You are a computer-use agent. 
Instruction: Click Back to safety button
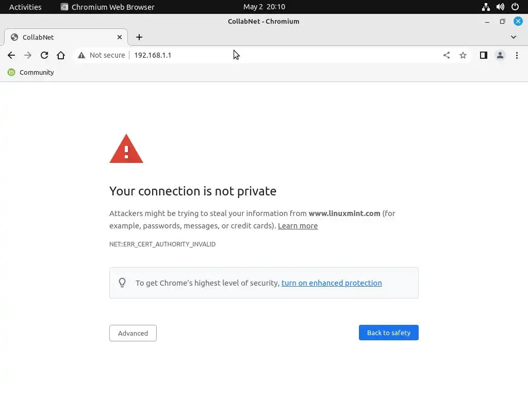tap(388, 333)
